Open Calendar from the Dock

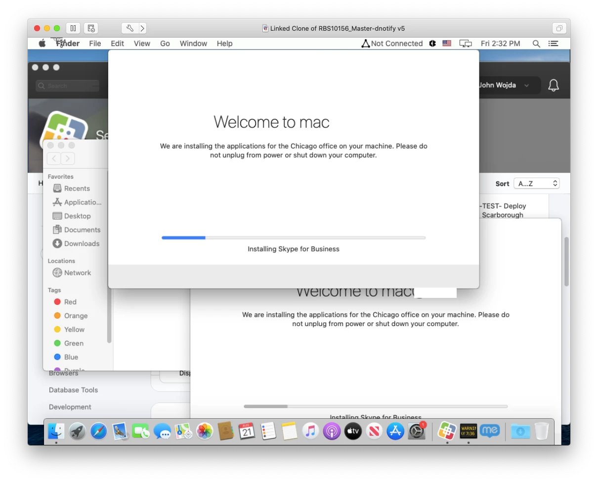(247, 432)
